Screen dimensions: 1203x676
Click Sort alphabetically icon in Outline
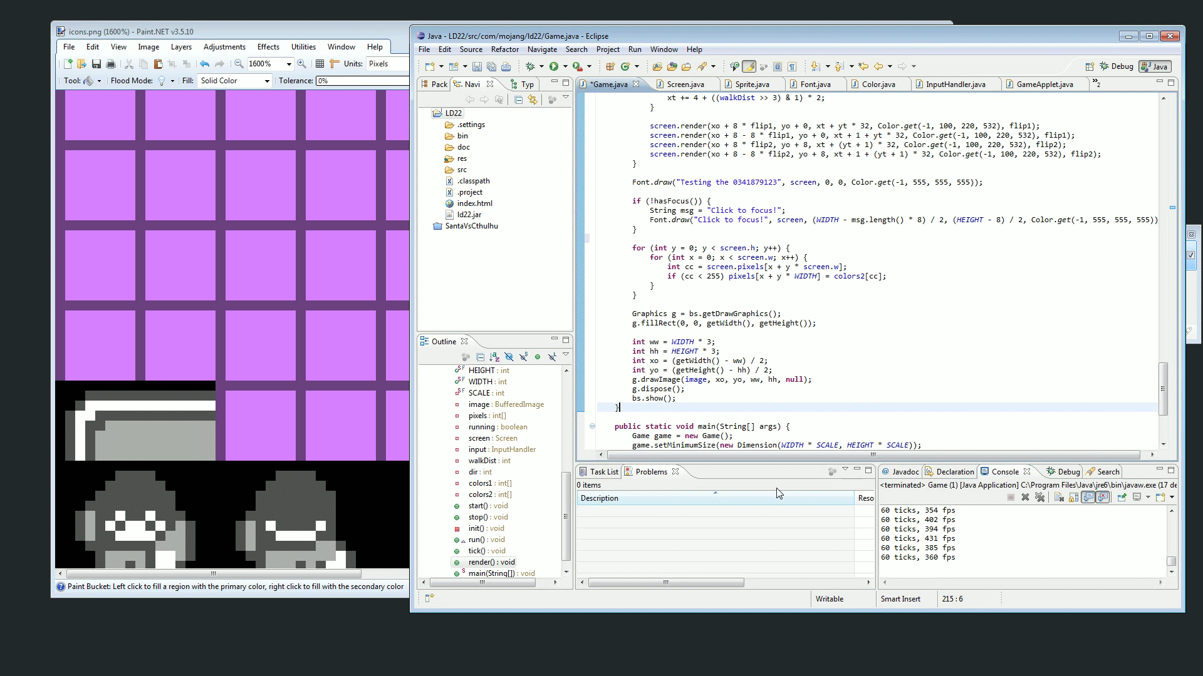(x=494, y=357)
